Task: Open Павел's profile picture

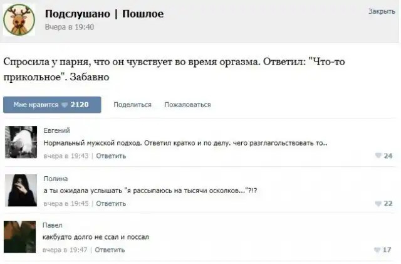Action: coord(20,236)
